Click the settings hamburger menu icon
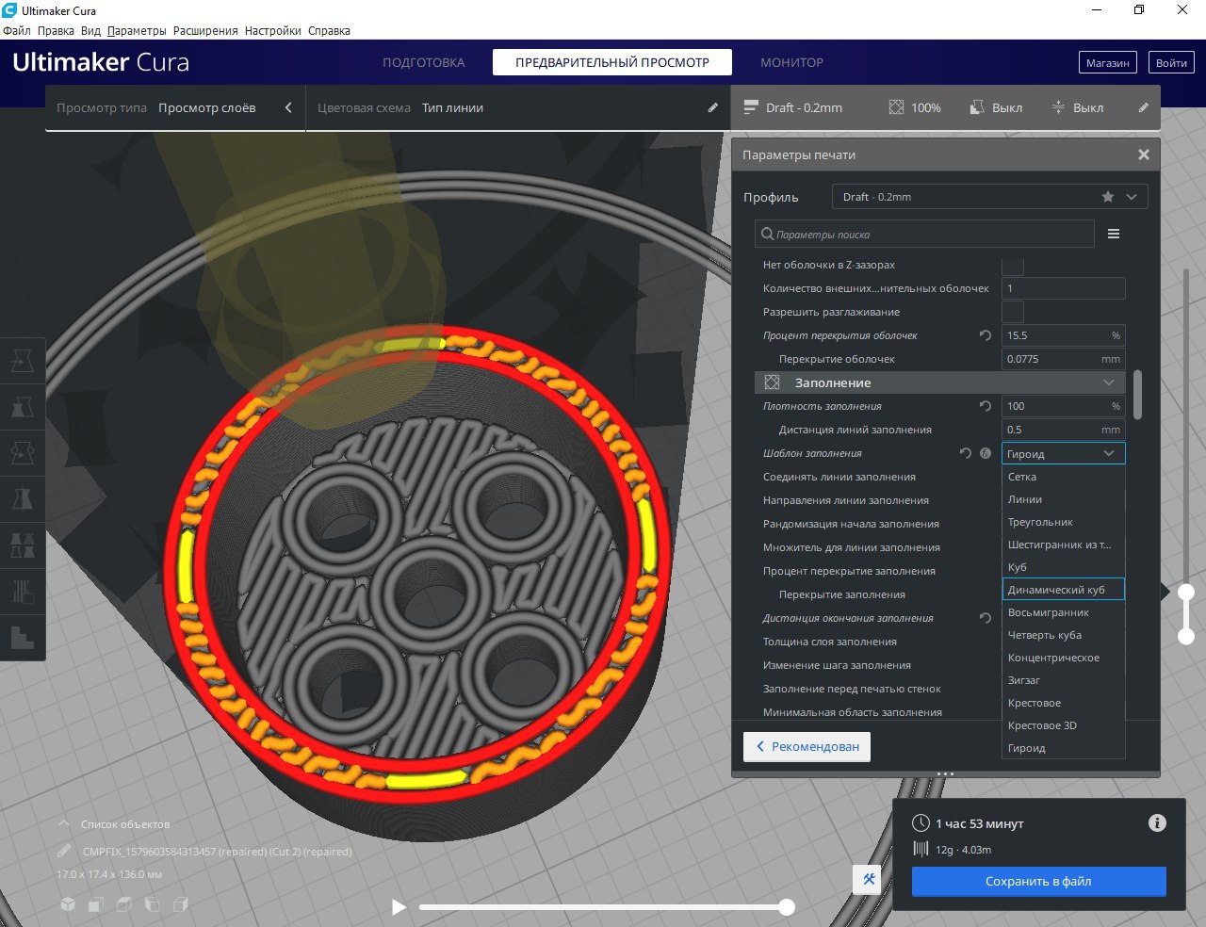The height and width of the screenshot is (927, 1206). point(1114,234)
